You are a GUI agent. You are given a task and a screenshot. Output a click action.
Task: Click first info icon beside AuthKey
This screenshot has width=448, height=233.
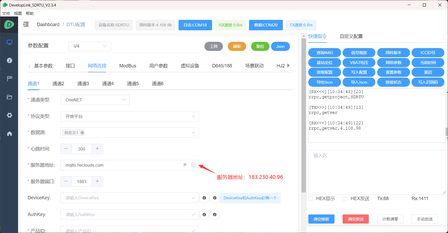(204, 214)
